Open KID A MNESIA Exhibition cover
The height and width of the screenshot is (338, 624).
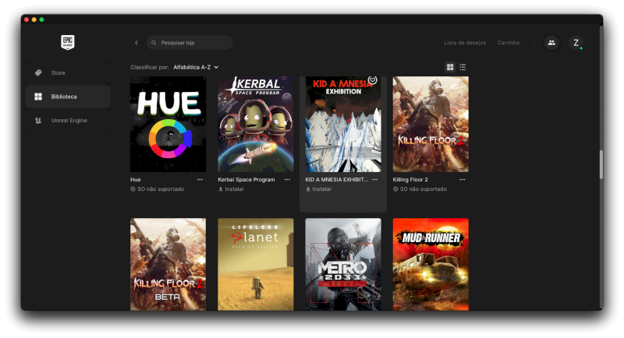(x=343, y=125)
